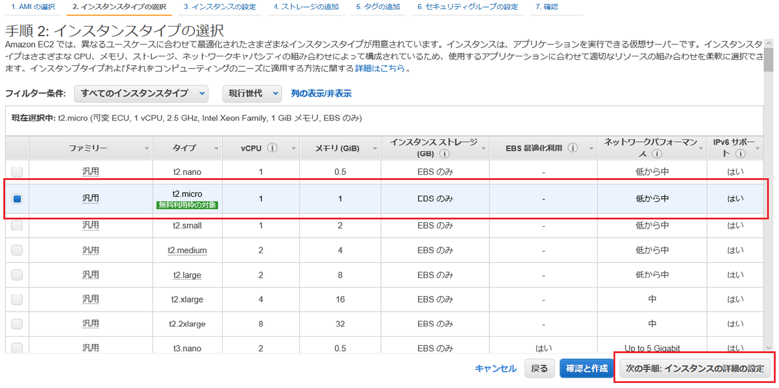779x388 pixels.
Task: Open network performance info icon
Action: click(x=657, y=155)
